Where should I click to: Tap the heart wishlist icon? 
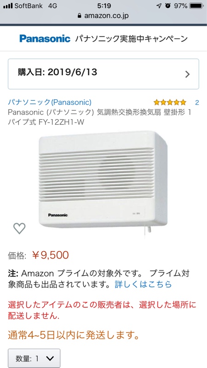point(19,228)
